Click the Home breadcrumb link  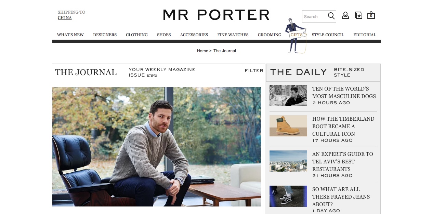(x=202, y=51)
